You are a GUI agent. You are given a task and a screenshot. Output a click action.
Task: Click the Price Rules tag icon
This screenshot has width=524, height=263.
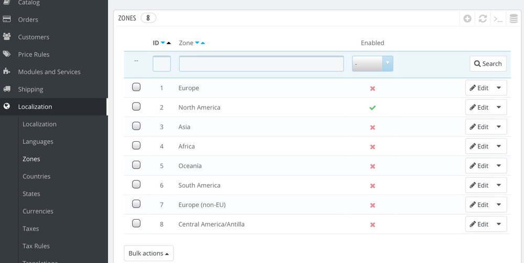pos(7,54)
